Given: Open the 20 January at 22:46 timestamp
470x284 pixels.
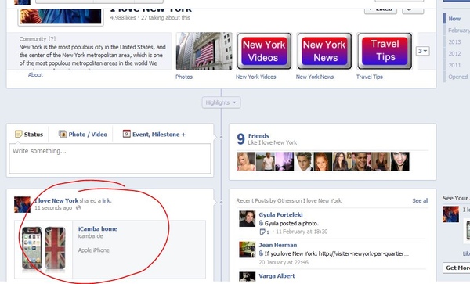Looking at the screenshot, I should 284,262.
